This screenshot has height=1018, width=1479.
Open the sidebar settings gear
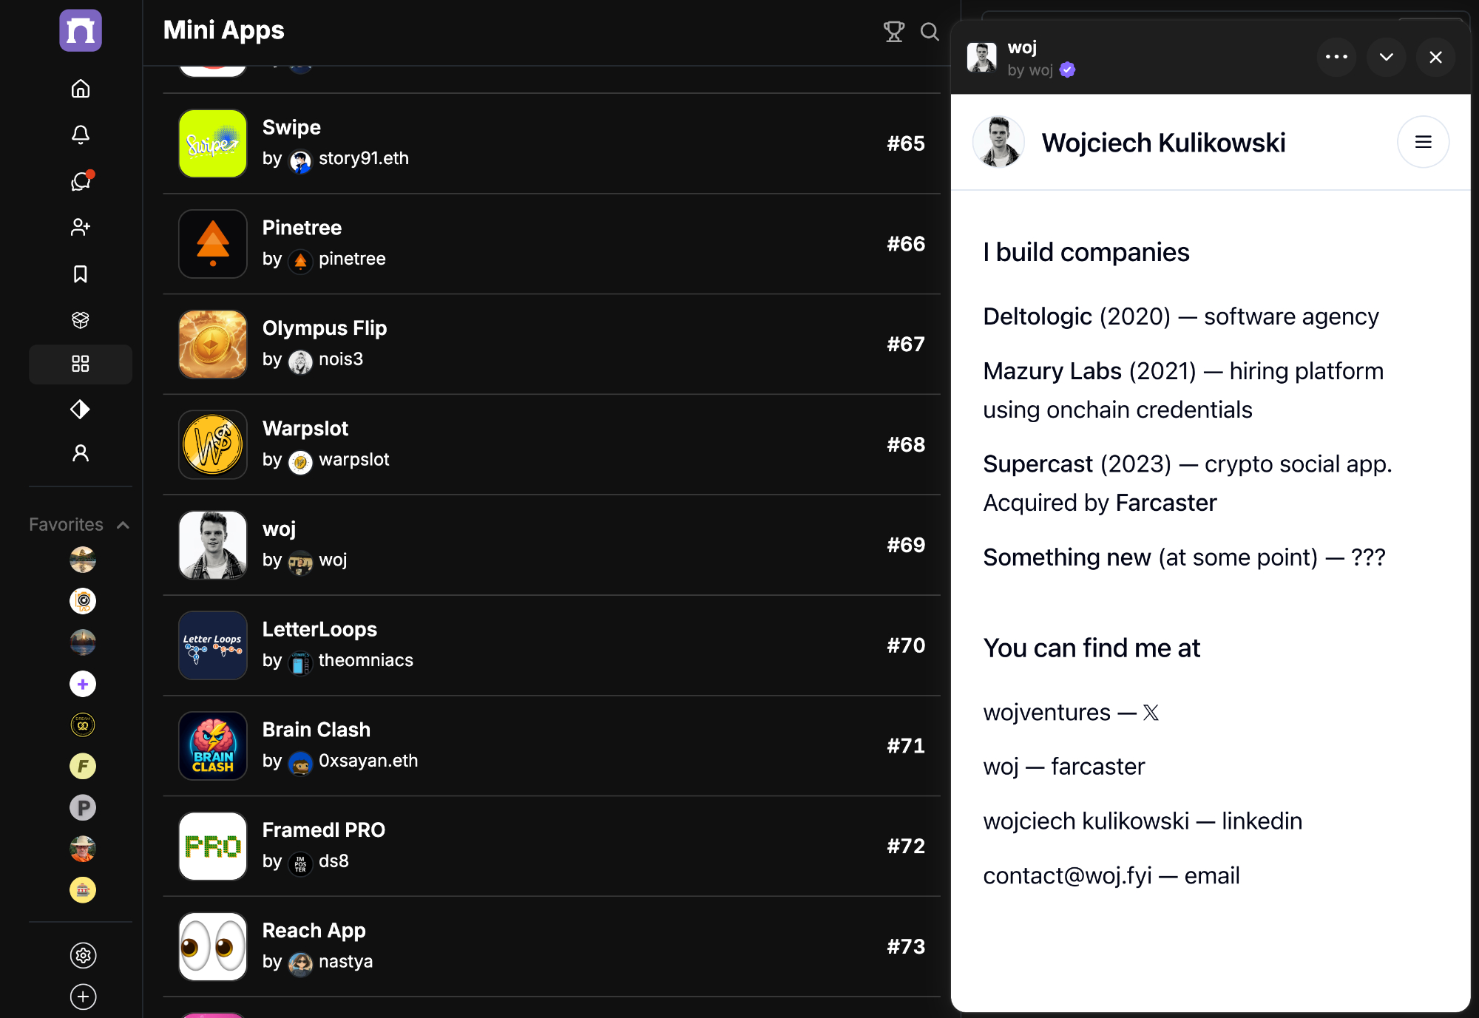[x=83, y=955]
